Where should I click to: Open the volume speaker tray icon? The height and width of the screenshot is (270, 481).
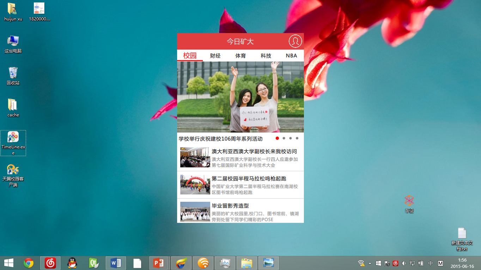(404, 263)
